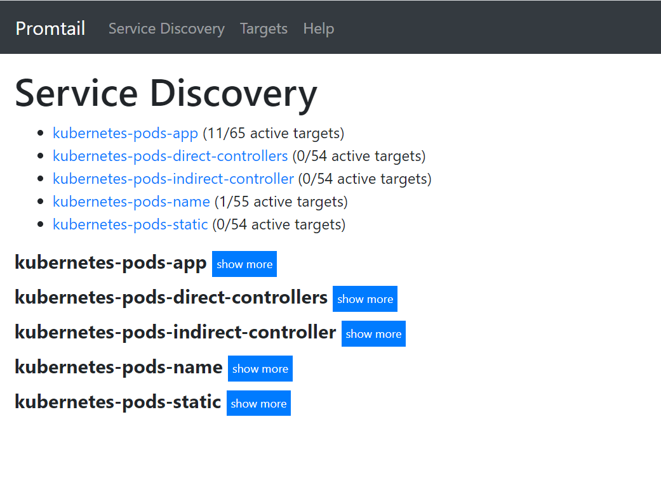Expand kubernetes-pods-app with show more
Screen dimensions: 661x495
point(244,264)
